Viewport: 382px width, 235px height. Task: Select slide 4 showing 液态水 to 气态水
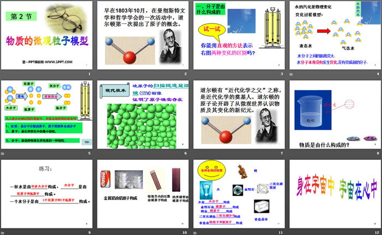[335, 35]
